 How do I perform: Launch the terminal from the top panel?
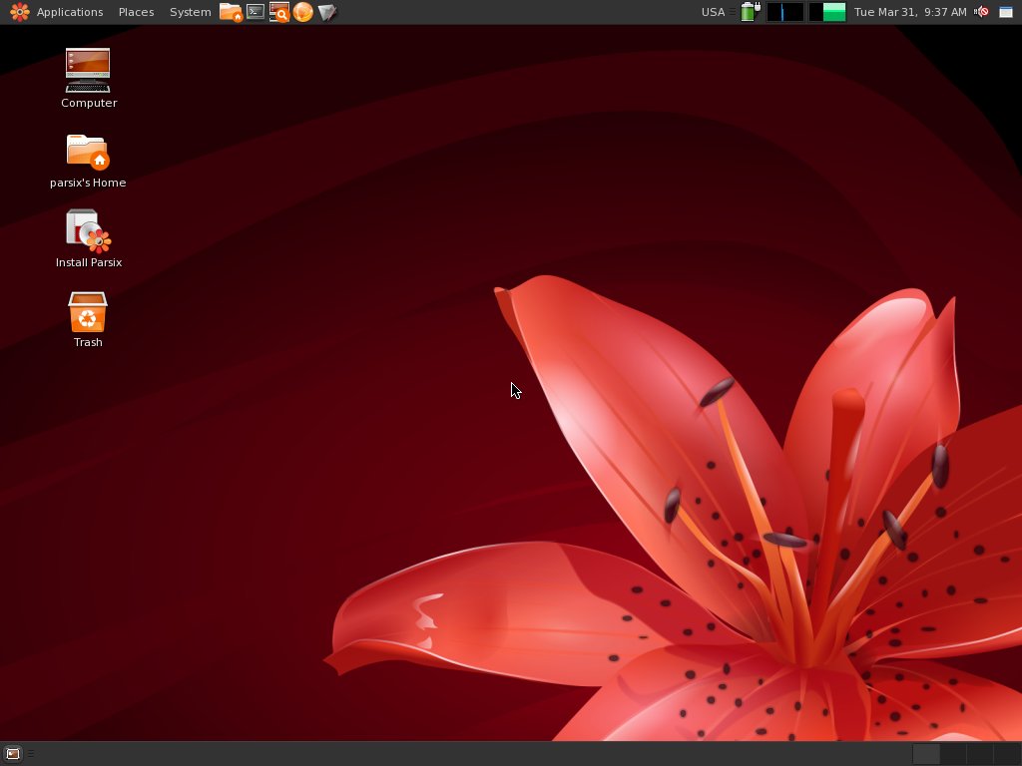[x=255, y=12]
